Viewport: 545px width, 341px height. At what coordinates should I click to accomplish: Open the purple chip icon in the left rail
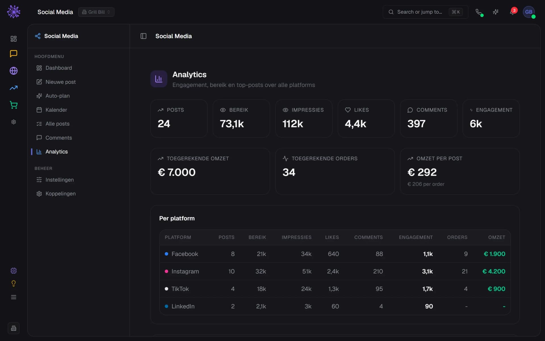(x=14, y=271)
